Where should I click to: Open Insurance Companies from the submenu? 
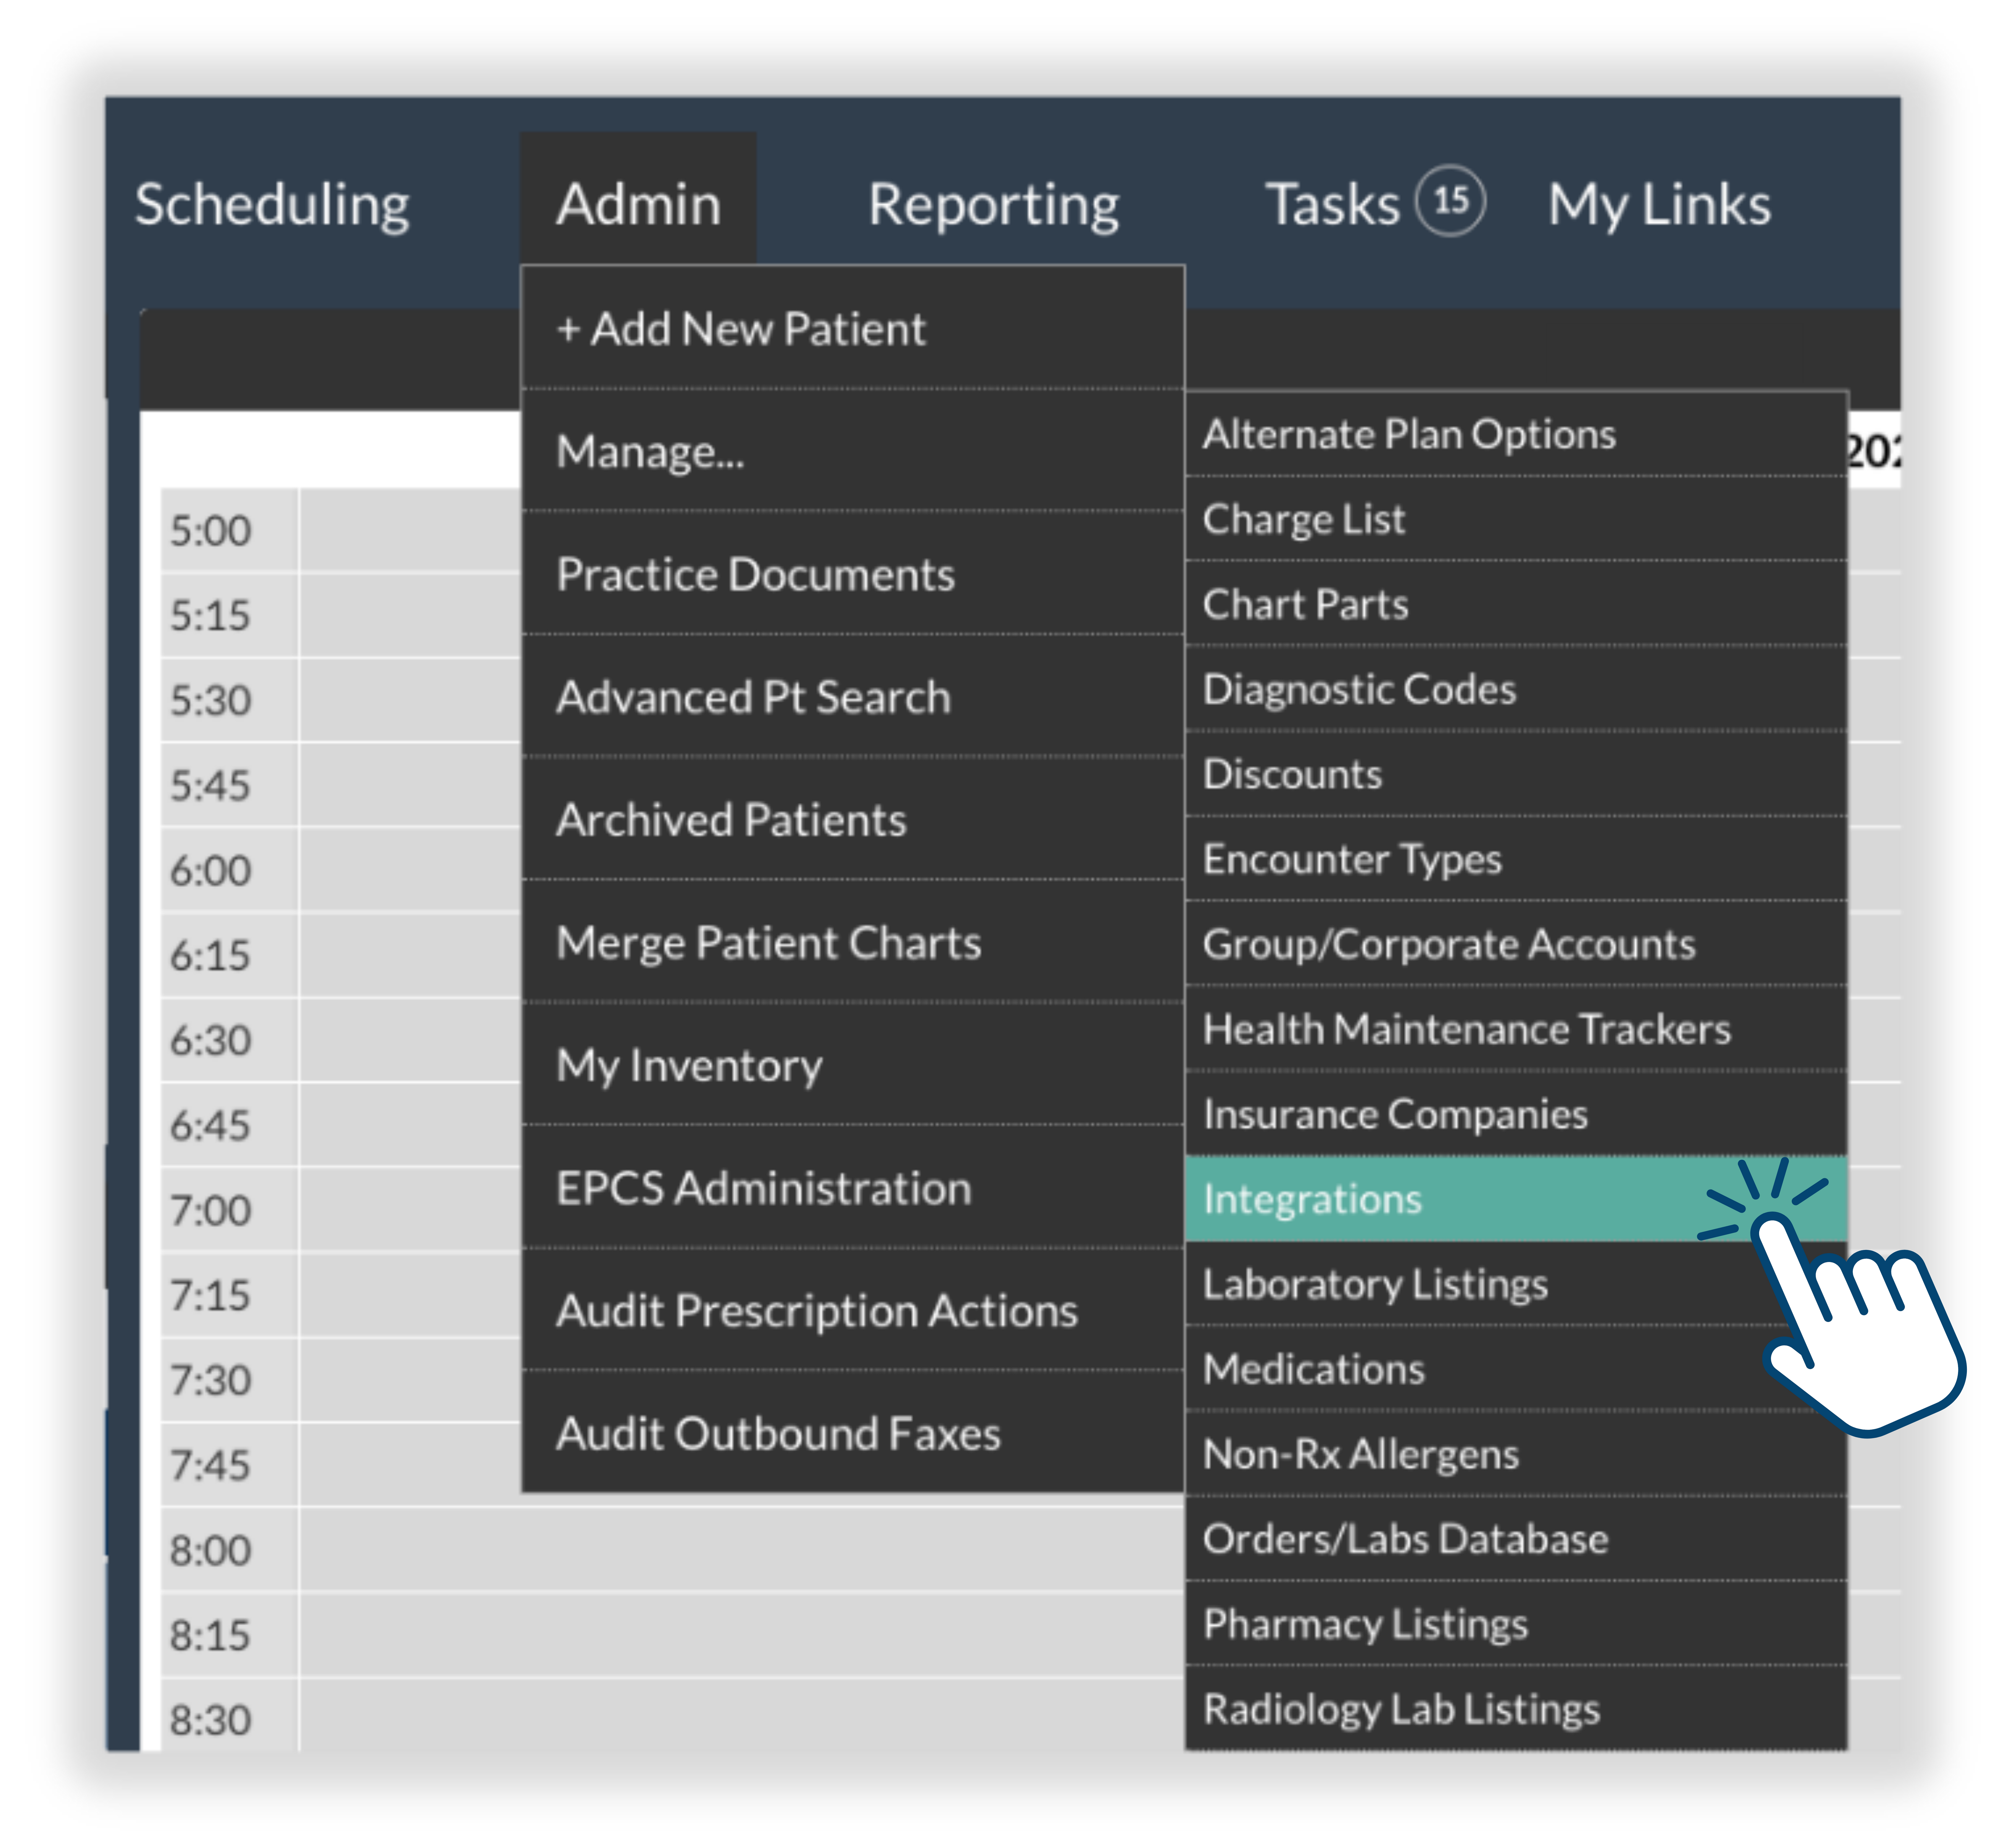(1395, 1114)
